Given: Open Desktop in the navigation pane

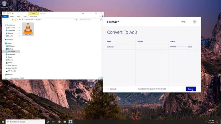Looking at the screenshot, I should (x=11, y=49).
